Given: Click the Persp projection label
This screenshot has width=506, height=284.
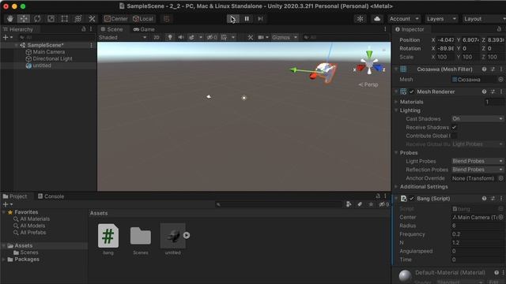Looking at the screenshot, I should point(368,84).
